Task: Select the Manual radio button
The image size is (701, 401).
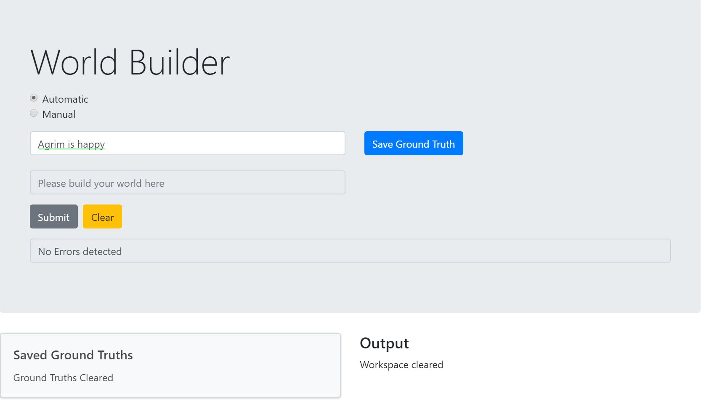Action: 34,113
